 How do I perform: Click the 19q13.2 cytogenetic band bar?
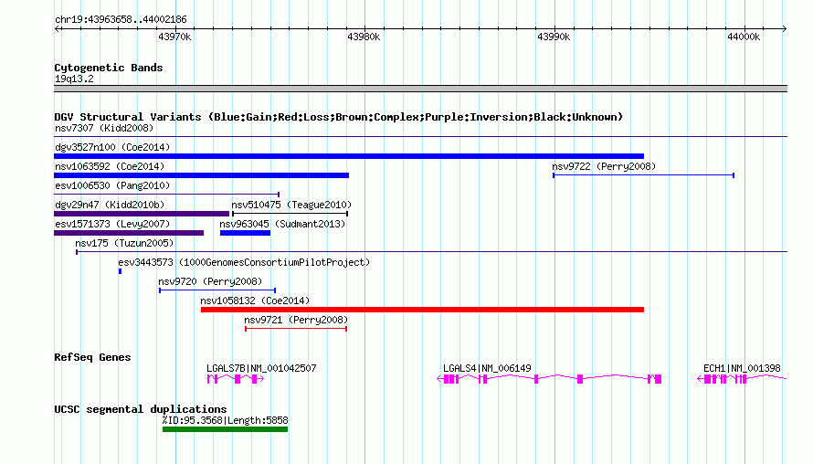click(420, 89)
